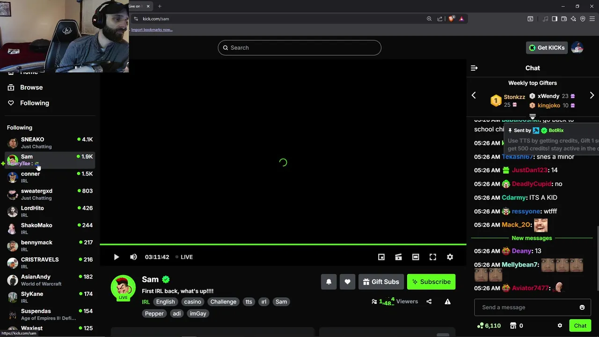The width and height of the screenshot is (599, 337).
Task: Click the Brave Rewards triangle icon
Action: click(461, 19)
